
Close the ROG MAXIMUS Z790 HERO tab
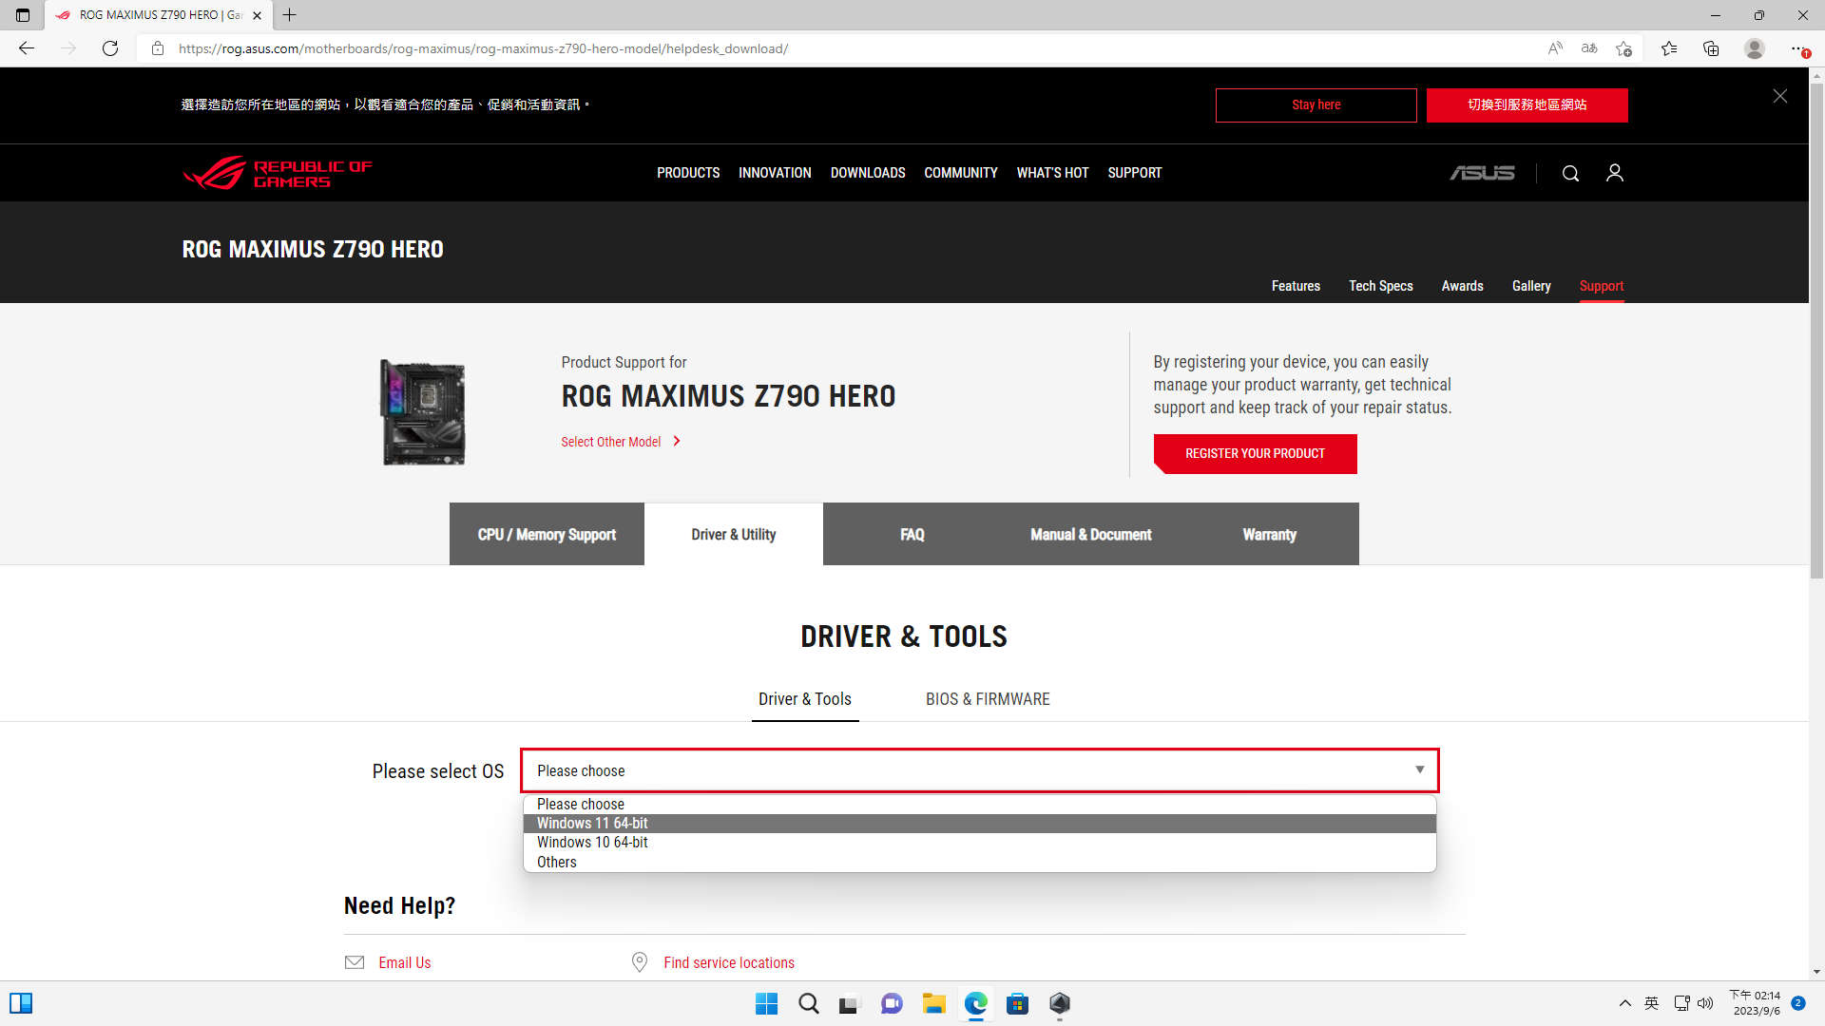pos(257,15)
